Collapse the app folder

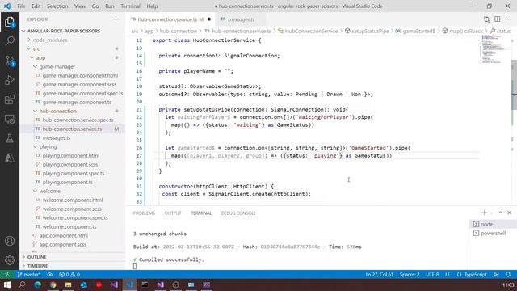click(40, 57)
